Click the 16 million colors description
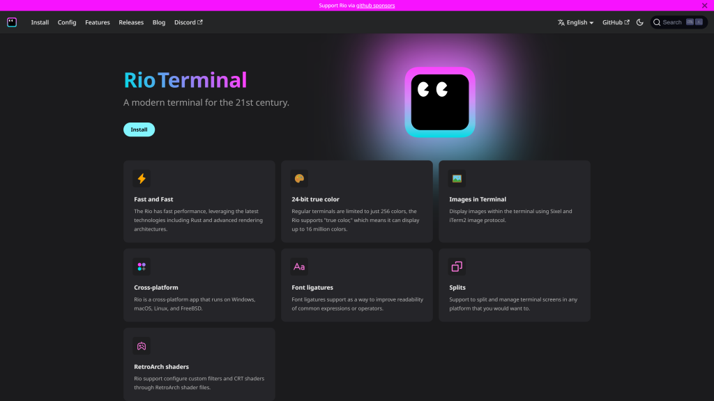 point(355,220)
